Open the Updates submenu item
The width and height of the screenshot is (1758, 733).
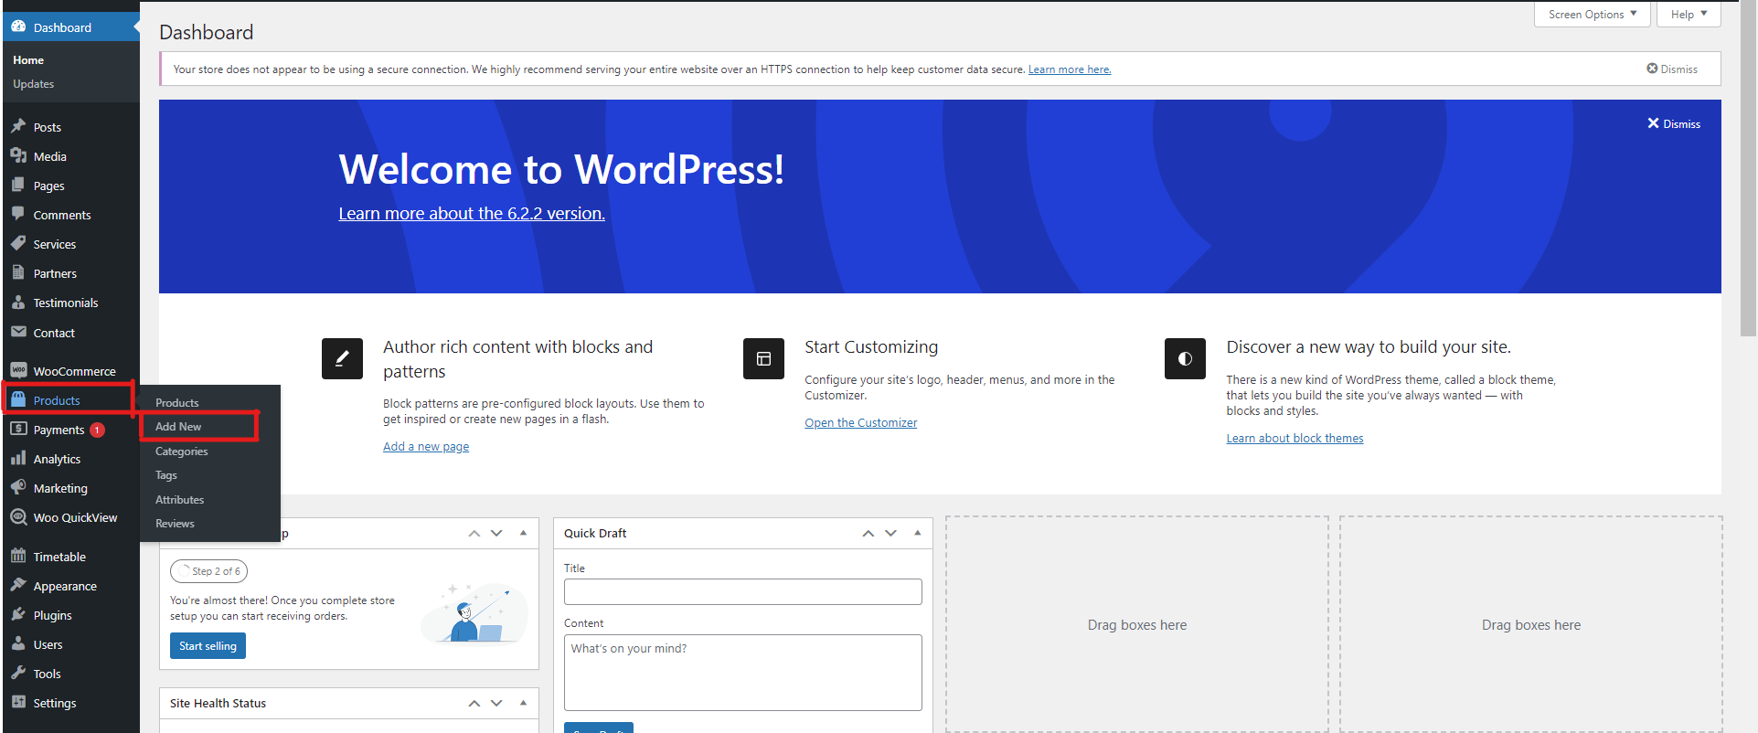coord(34,84)
